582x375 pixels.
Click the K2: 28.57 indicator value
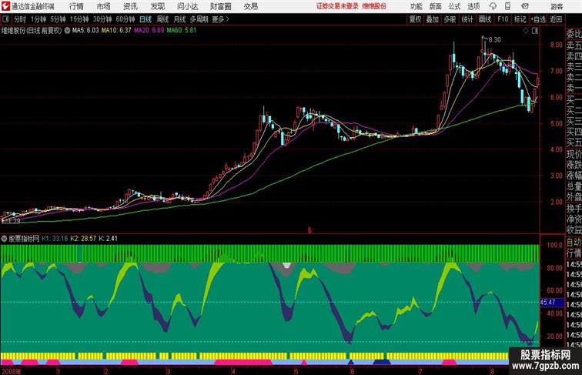tap(83, 239)
